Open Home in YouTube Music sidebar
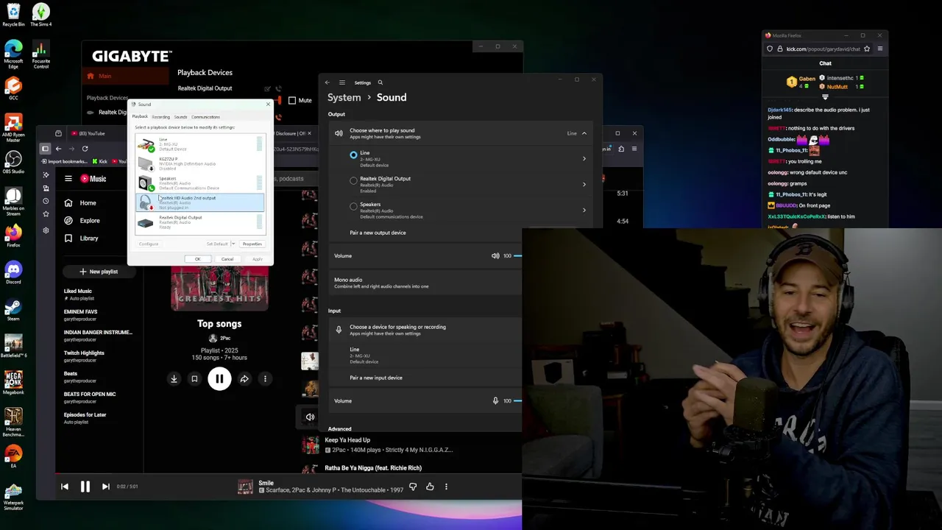Image resolution: width=942 pixels, height=530 pixels. pos(81,203)
